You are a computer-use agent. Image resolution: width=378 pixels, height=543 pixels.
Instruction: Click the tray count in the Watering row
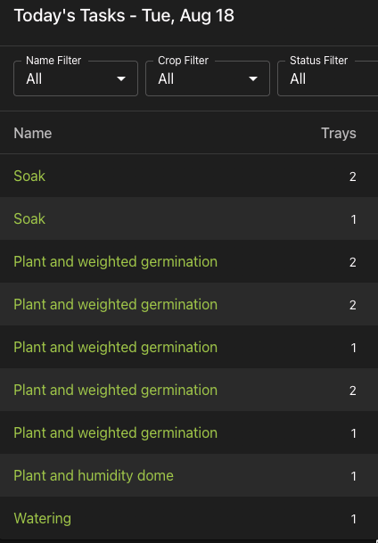point(353,519)
